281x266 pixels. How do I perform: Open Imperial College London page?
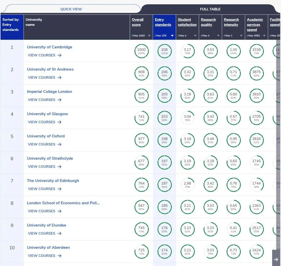tap(49, 91)
